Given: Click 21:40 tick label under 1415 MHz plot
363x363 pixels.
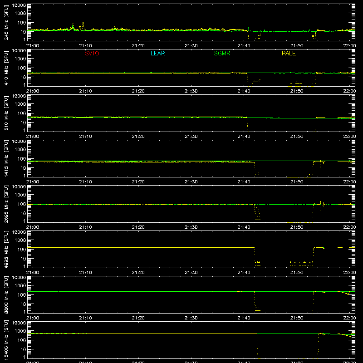Looking at the screenshot, I should click(x=244, y=182).
